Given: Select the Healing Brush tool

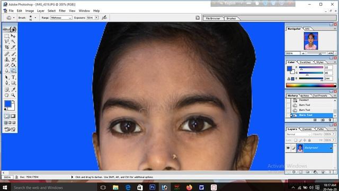Looking at the screenshot, I should pos(7,54).
